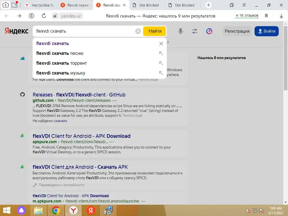Close the active flexvdi tab

pyautogui.click(x=124, y=5)
